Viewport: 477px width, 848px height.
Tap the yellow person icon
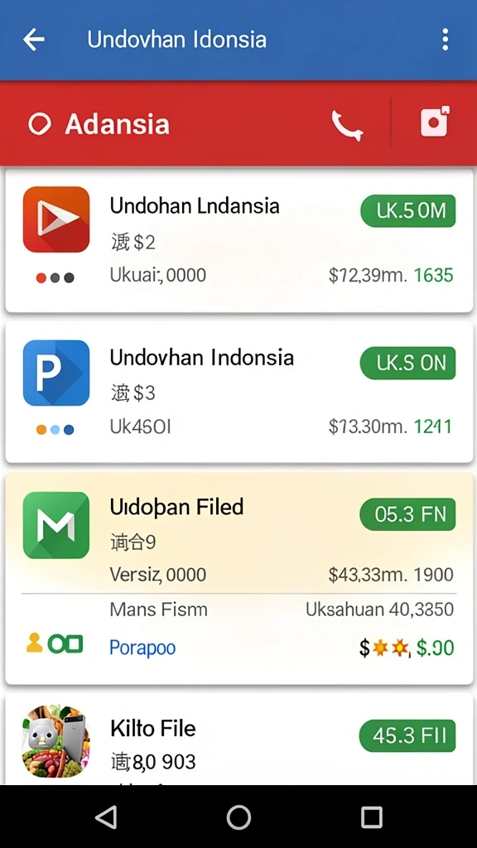pyautogui.click(x=34, y=643)
